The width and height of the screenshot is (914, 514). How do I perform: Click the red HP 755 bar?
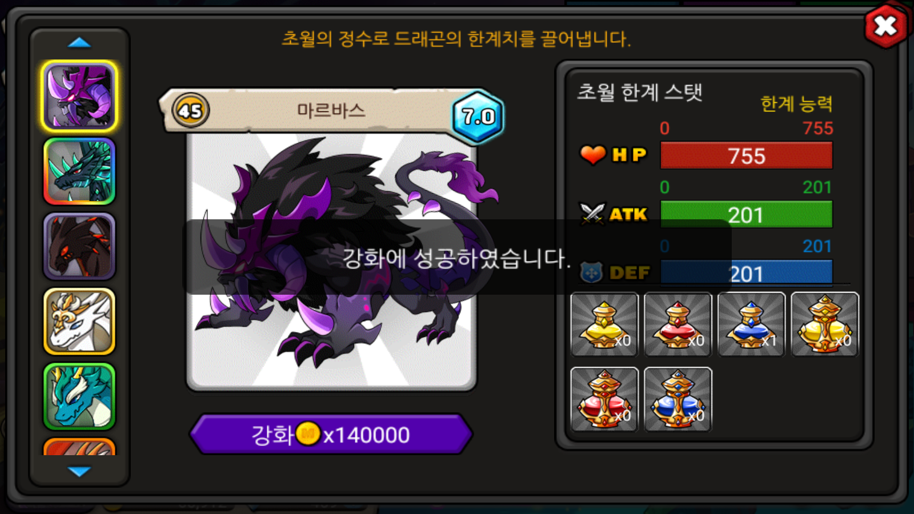tap(746, 155)
